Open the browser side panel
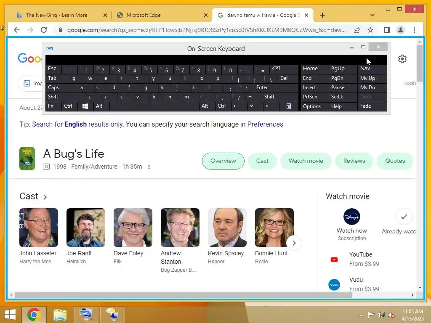Image resolution: width=431 pixels, height=323 pixels. click(x=387, y=30)
